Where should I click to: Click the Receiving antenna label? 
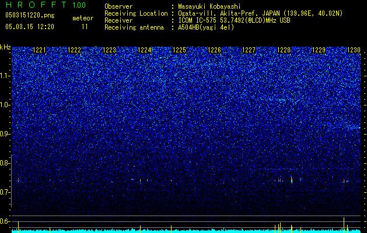134,27
